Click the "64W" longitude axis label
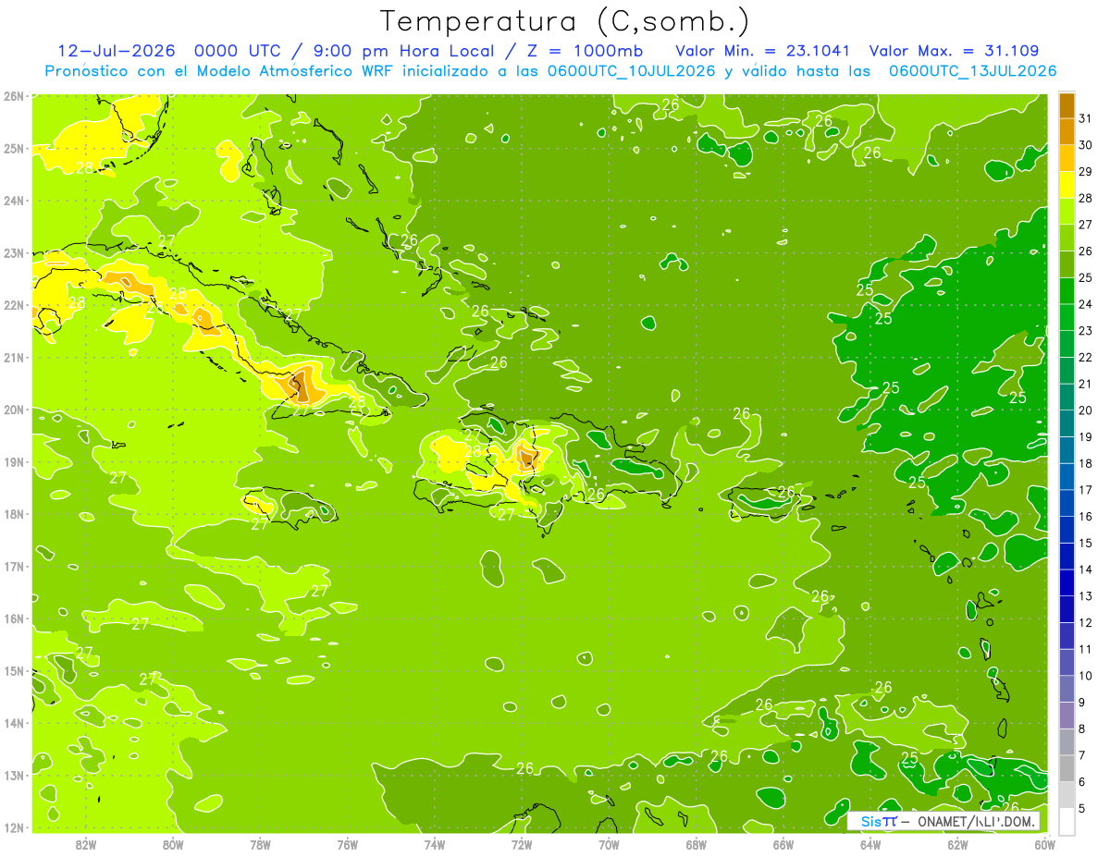This screenshot has width=1110, height=857. coord(870,844)
